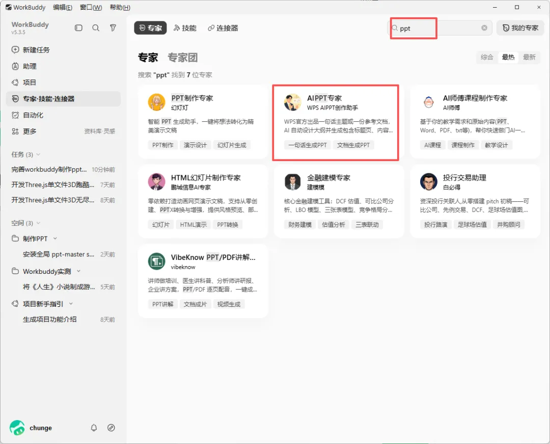Open the 编辑(E) menu
Image resolution: width=550 pixels, height=444 pixels.
(63, 7)
